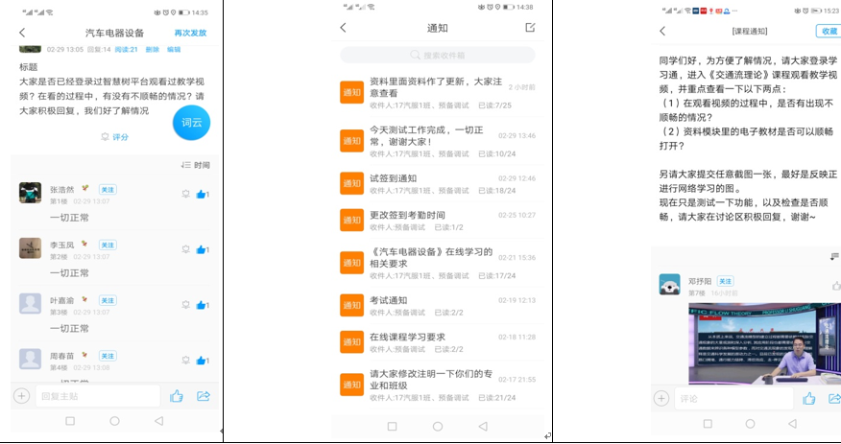Open video screenshot in 邓抒阳's comment
The width and height of the screenshot is (841, 444).
[764, 343]
